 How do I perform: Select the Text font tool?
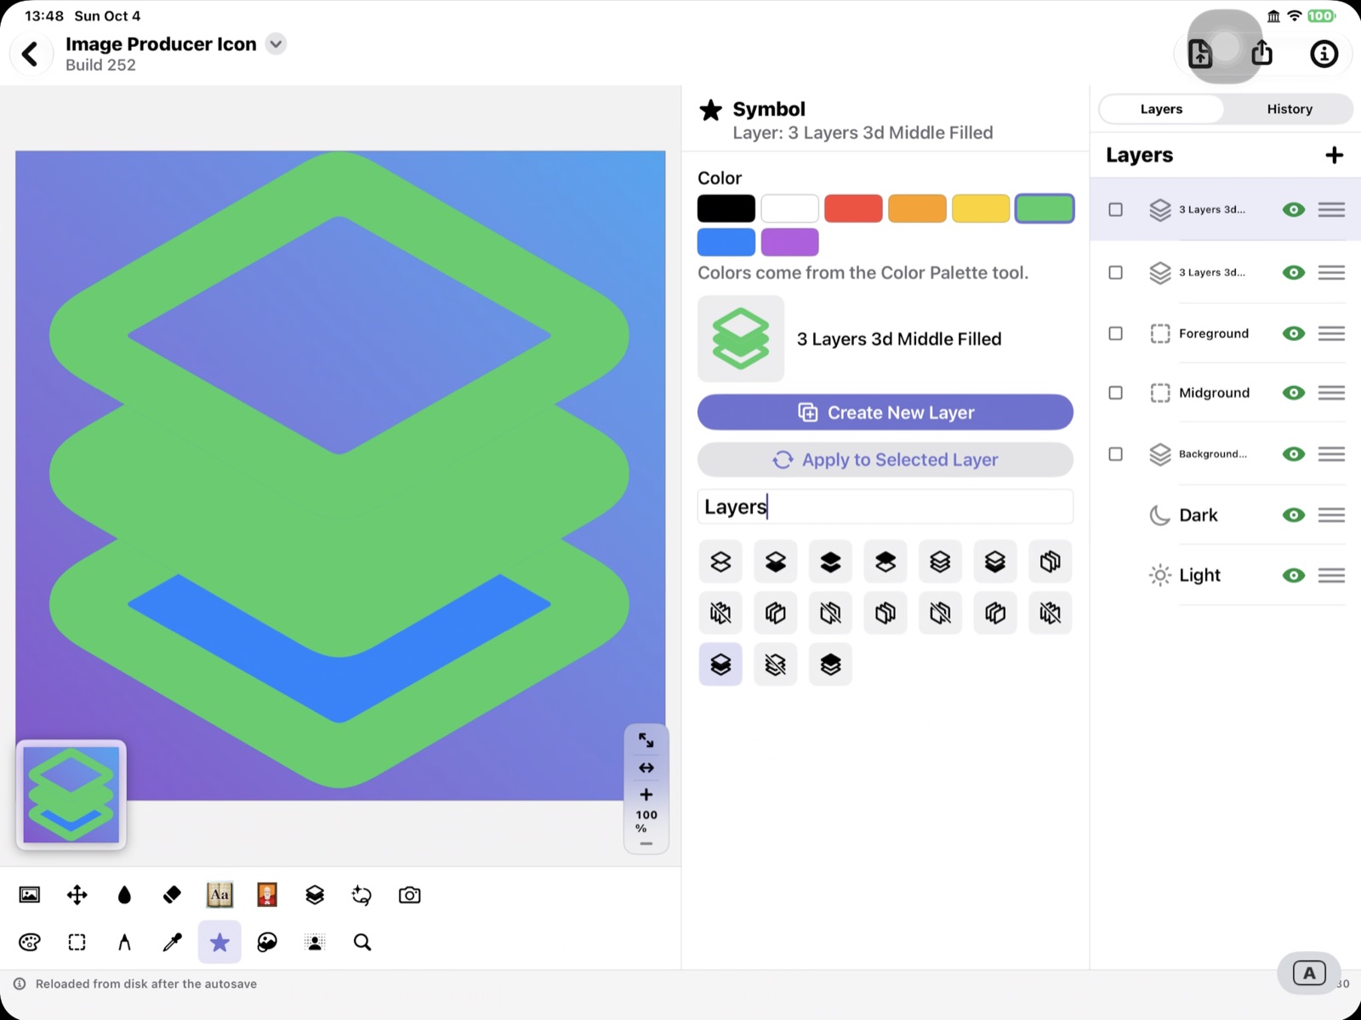coord(219,895)
